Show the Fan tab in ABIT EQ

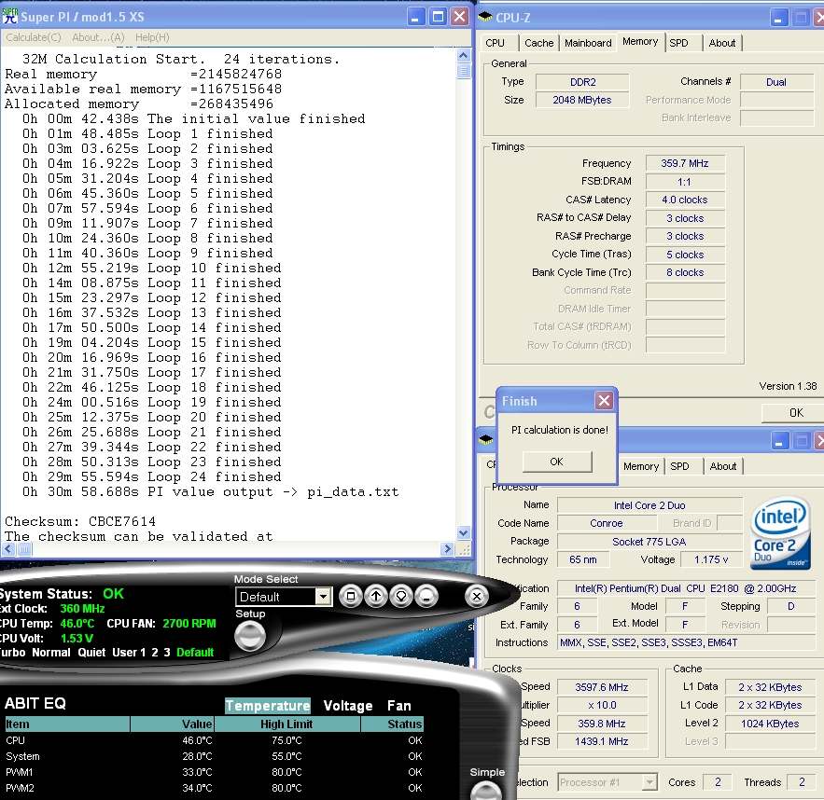point(398,706)
